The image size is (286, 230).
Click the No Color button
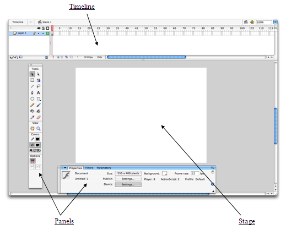(35, 151)
